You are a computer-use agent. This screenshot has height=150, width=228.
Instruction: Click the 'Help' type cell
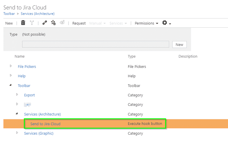pos(131,76)
